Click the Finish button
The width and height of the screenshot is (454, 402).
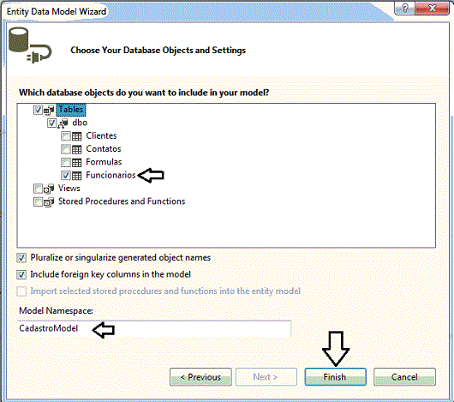pos(335,377)
